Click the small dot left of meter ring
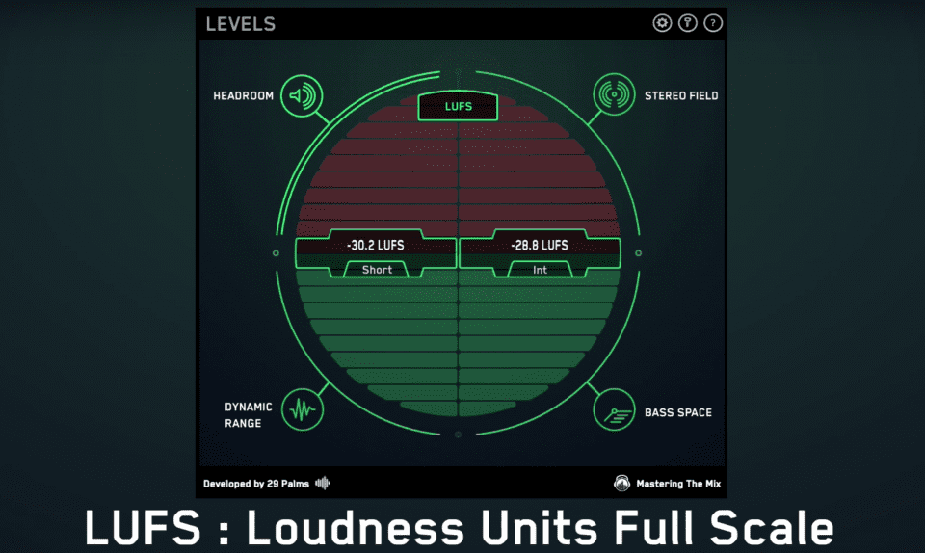 [x=276, y=253]
